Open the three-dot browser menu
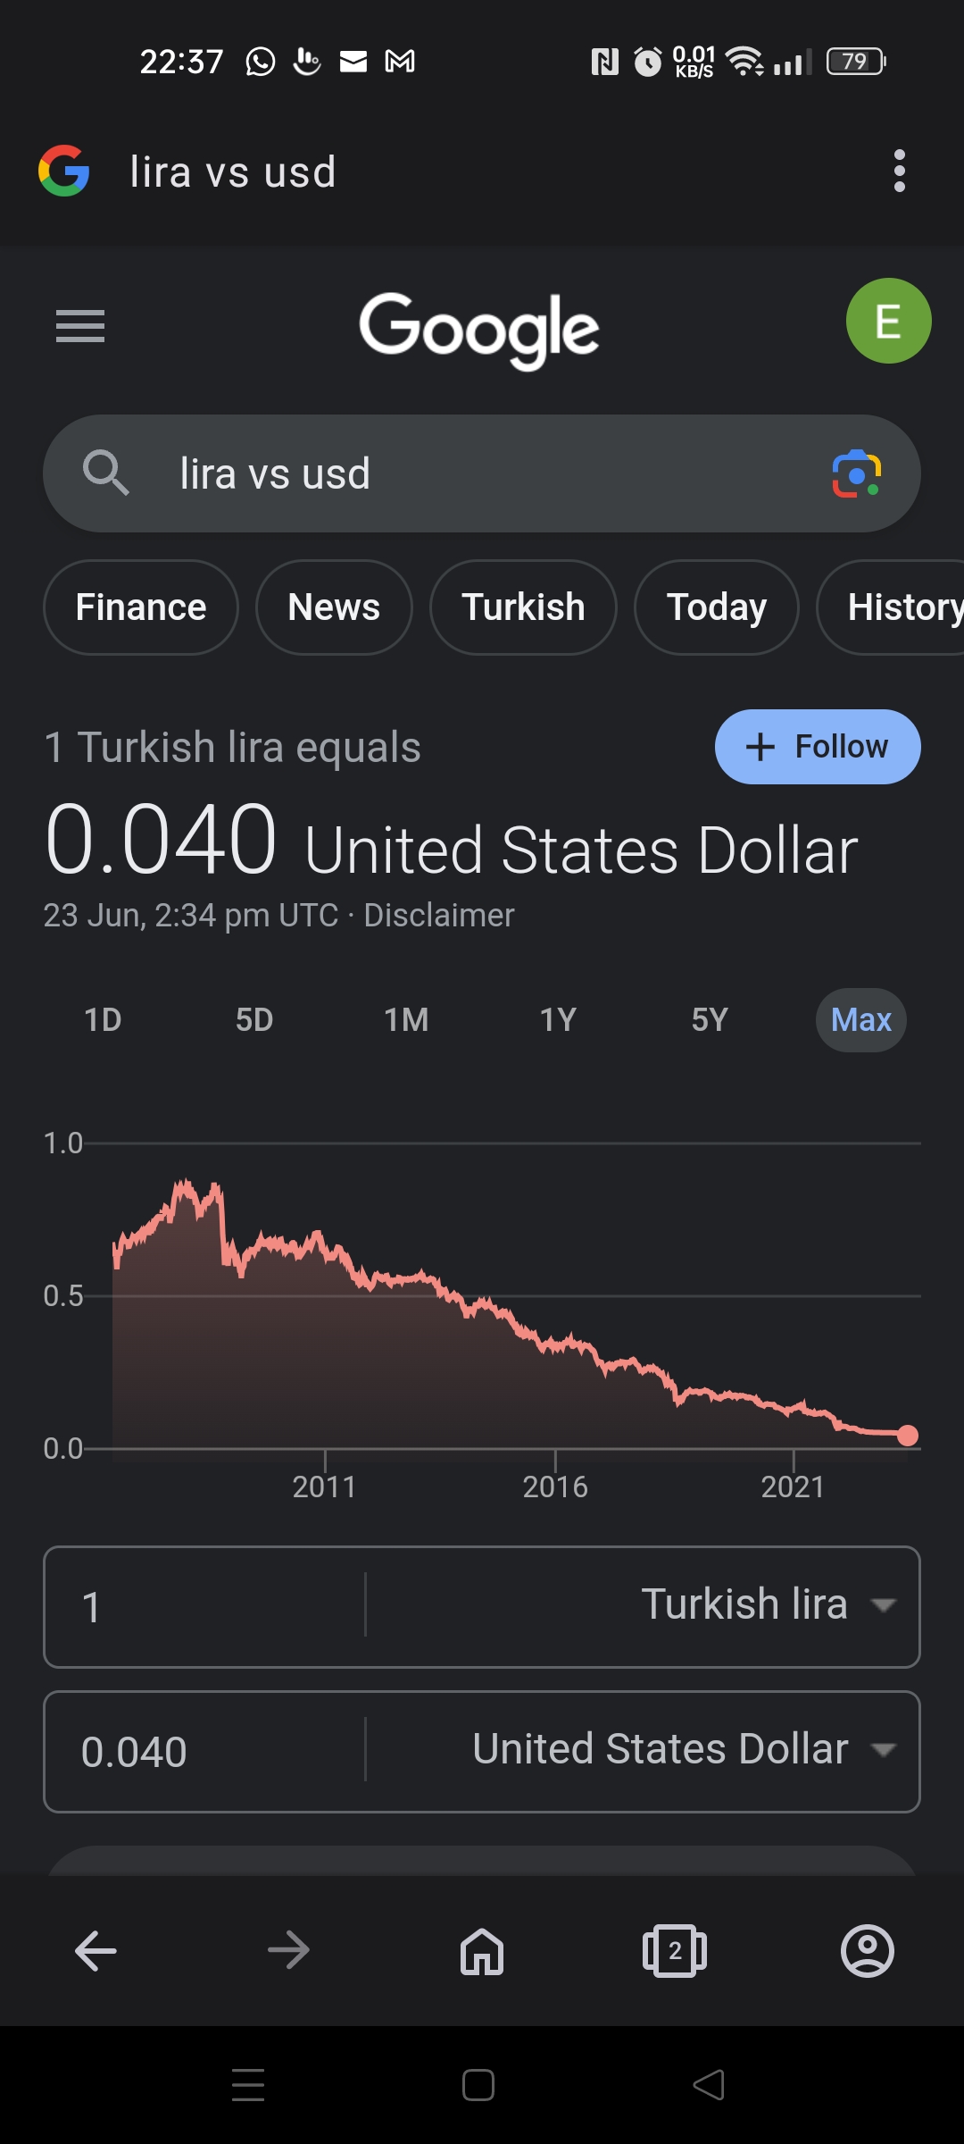 (899, 171)
